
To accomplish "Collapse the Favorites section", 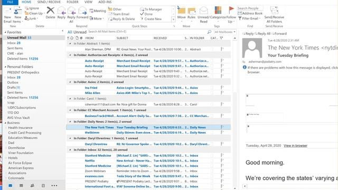I will 5,32.
